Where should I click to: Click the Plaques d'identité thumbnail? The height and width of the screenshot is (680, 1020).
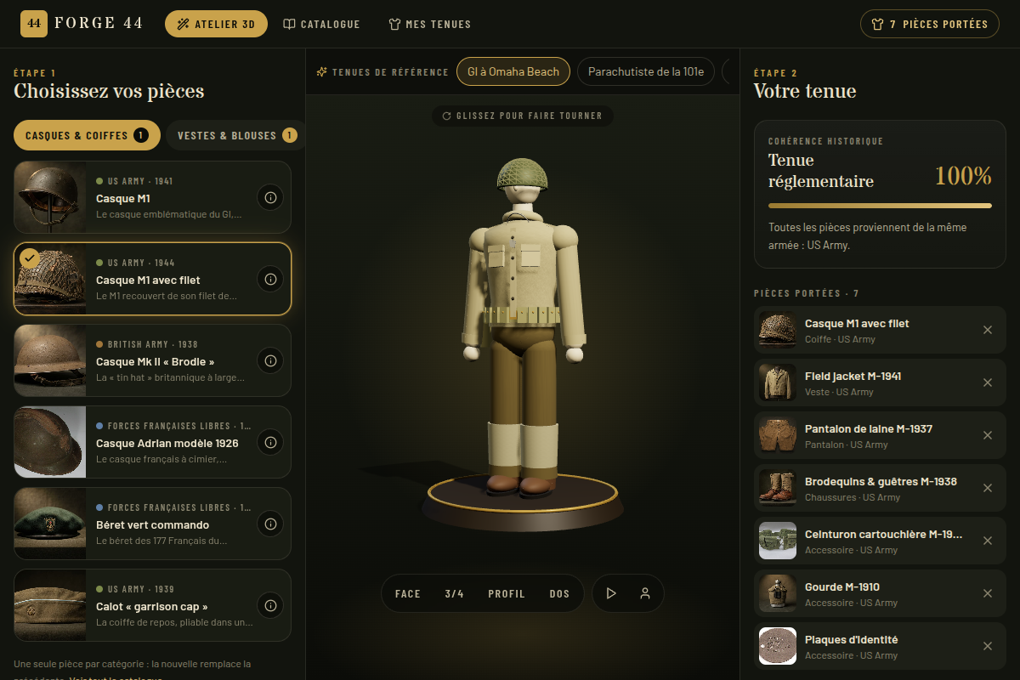[x=778, y=646]
